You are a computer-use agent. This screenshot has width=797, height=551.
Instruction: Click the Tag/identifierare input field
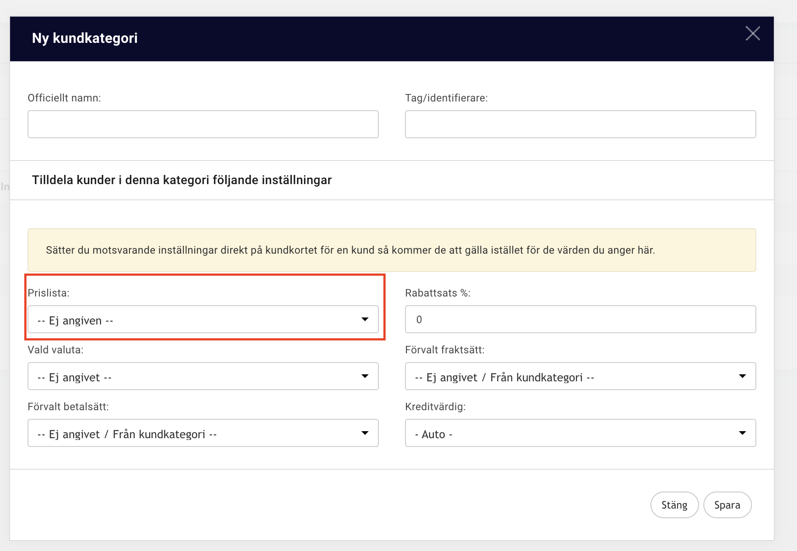(580, 124)
